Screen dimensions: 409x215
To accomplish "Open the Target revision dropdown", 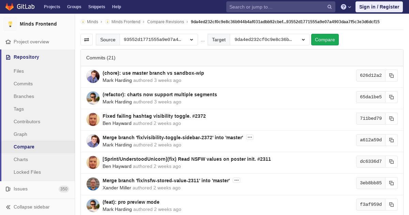I will [x=269, y=40].
